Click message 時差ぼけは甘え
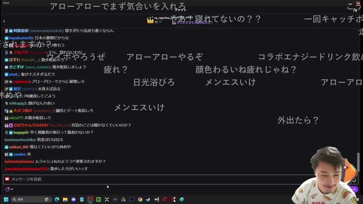 (x=50, y=140)
